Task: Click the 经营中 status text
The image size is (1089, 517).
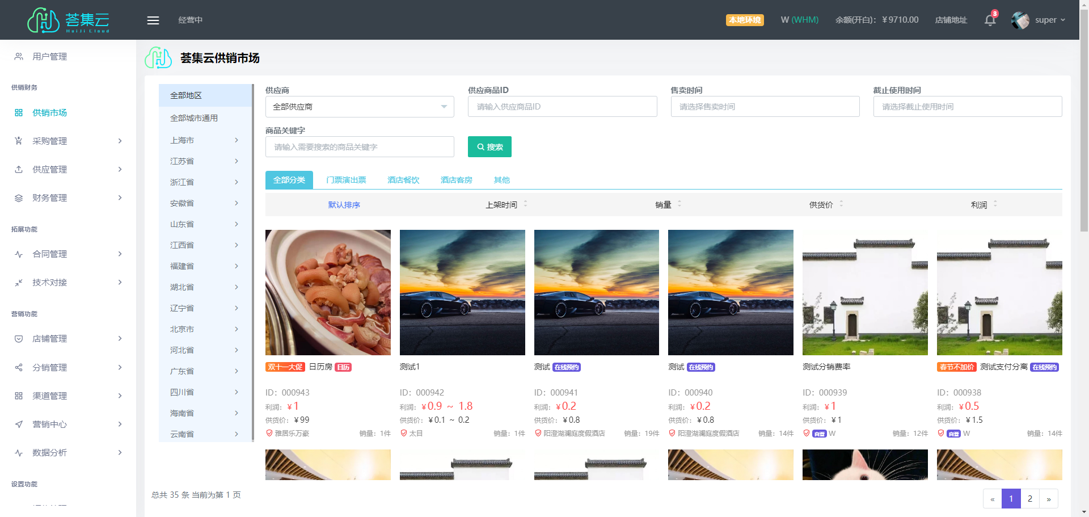Action: pos(191,20)
